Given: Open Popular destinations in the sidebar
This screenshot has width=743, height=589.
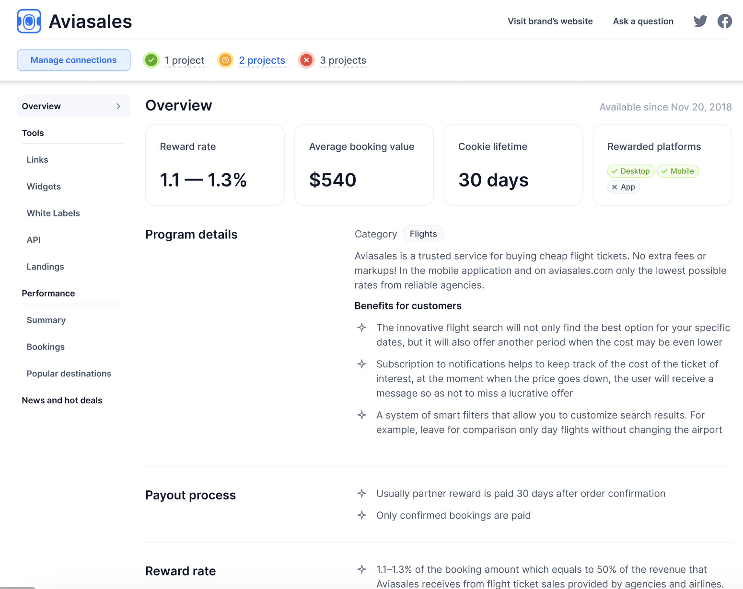Looking at the screenshot, I should [x=69, y=374].
